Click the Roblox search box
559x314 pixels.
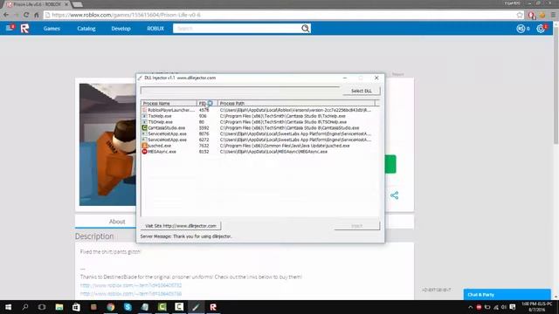click(237, 29)
